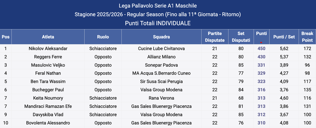Sort by Set Disputati header
Image resolution: width=316 pixels, height=128 pixels.
click(x=241, y=37)
